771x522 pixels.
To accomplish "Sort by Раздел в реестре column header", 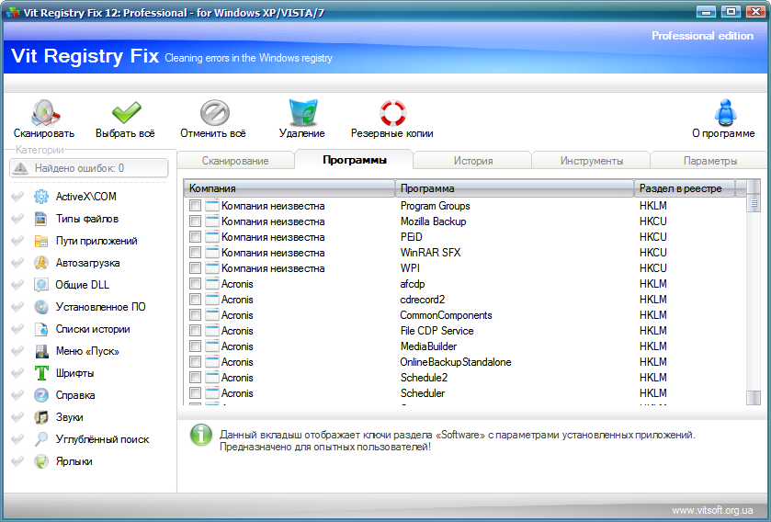I will 685,188.
